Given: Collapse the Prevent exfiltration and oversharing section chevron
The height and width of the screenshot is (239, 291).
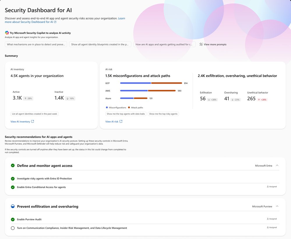Looking at the screenshot, I should coord(277,206).
